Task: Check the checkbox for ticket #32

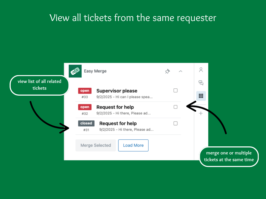Action: click(175, 107)
